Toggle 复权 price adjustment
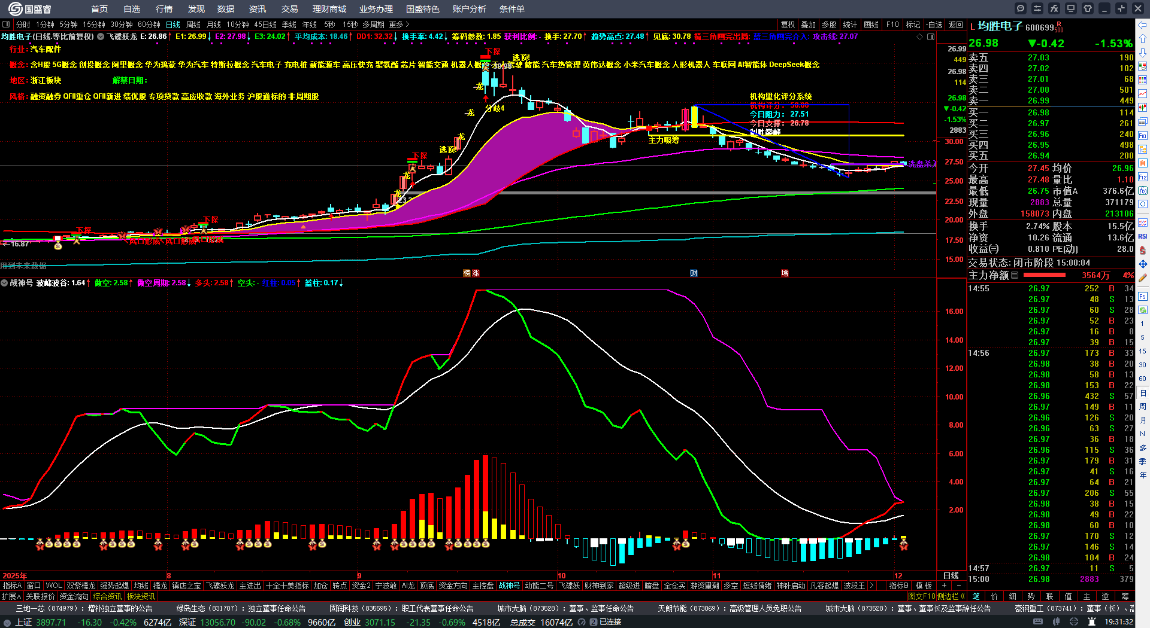This screenshot has width=1150, height=628. pyautogui.click(x=788, y=25)
